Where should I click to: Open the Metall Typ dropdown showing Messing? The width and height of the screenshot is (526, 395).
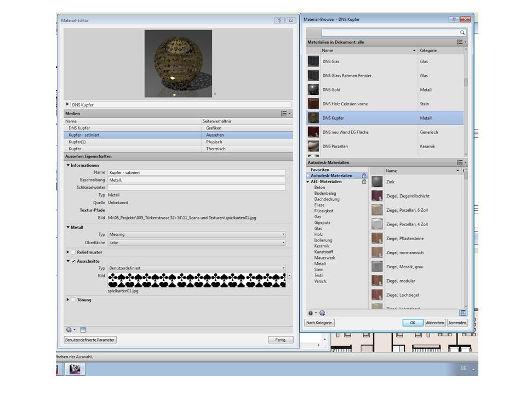pyautogui.click(x=197, y=234)
